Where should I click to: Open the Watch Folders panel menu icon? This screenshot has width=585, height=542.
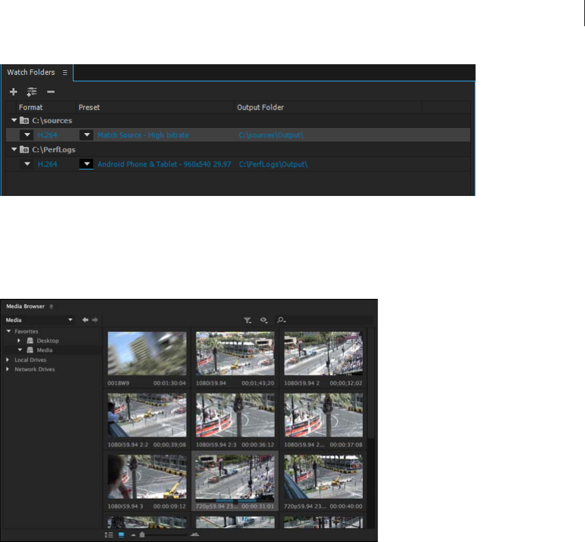(x=65, y=72)
